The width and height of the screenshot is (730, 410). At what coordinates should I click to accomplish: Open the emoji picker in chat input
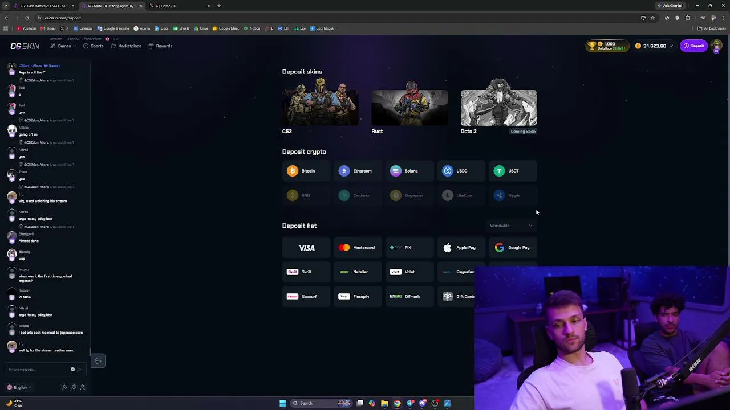[x=72, y=370]
